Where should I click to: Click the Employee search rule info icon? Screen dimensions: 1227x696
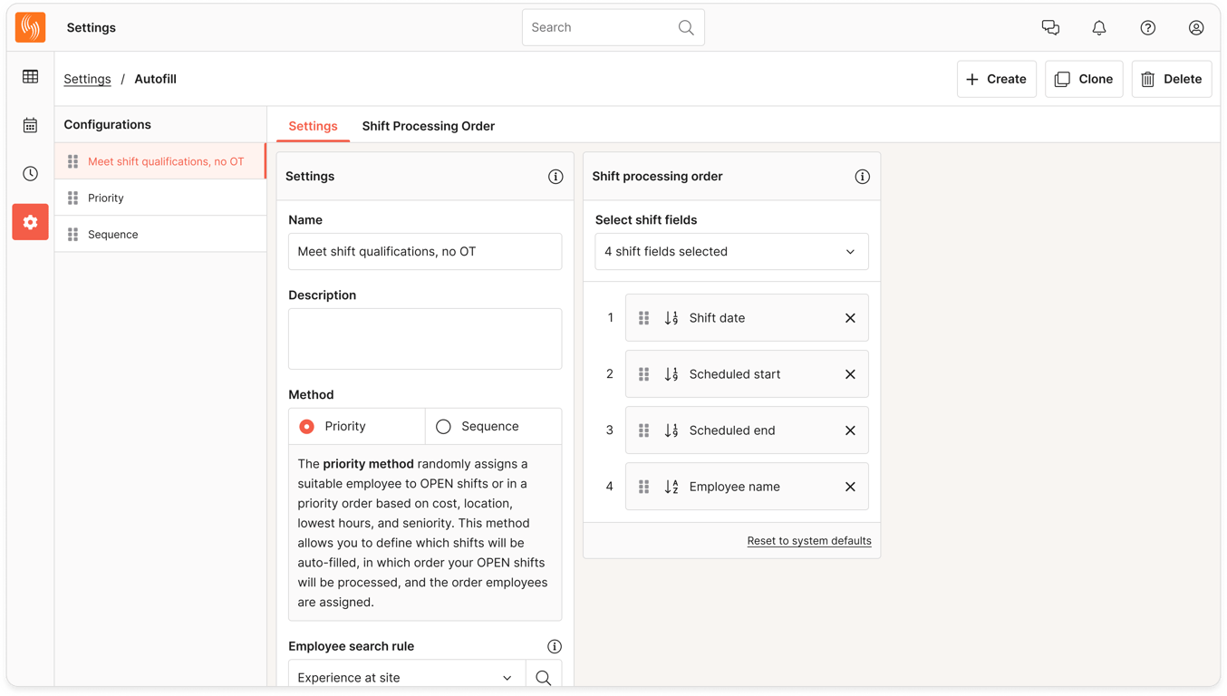(555, 646)
